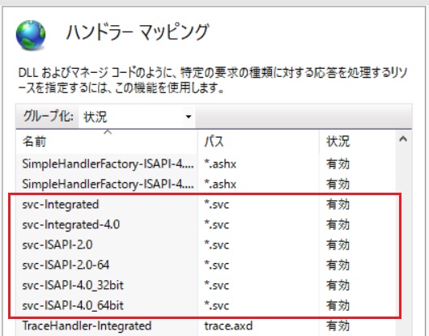Select the first SimpleHandlerFactory-ISAPI-4 row name
The image size is (429, 336).
click(108, 164)
